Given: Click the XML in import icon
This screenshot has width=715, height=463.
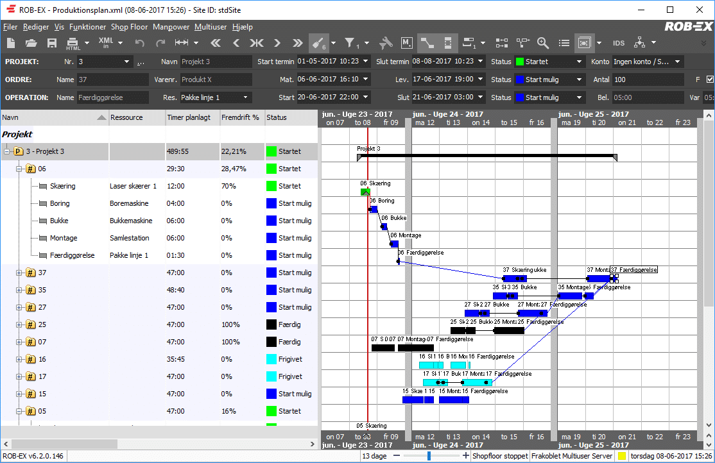Looking at the screenshot, I should pyautogui.click(x=106, y=43).
